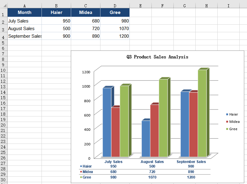Click 1070 in chart data table
This screenshot has height=184, width=247.
[152, 177]
